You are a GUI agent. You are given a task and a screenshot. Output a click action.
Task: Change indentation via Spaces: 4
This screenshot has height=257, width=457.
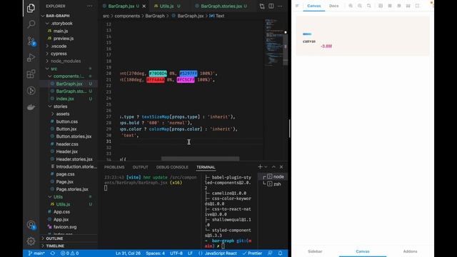coord(155,253)
